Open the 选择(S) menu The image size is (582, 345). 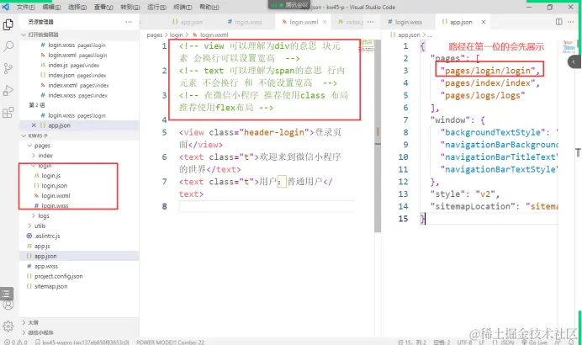click(77, 7)
